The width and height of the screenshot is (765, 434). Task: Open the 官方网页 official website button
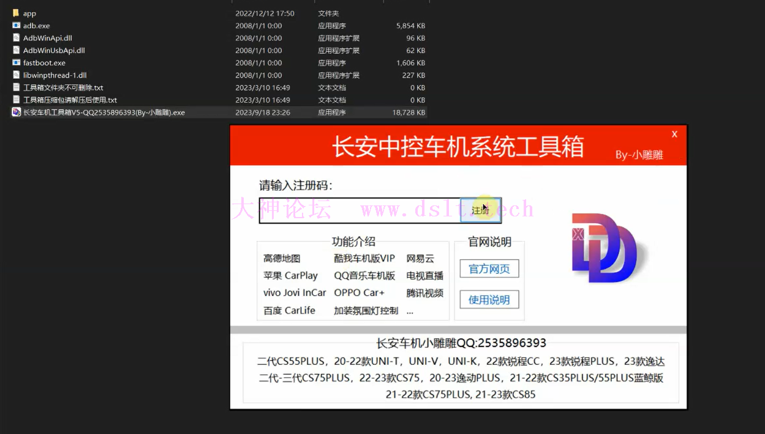pyautogui.click(x=489, y=269)
